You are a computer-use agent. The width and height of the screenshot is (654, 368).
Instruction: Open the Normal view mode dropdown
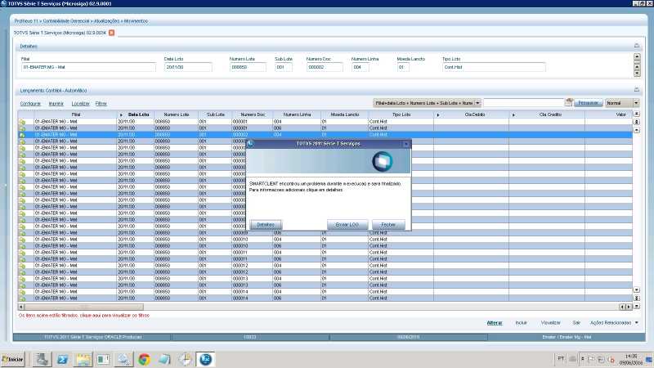(622, 103)
